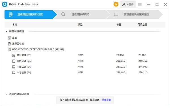Click the 70.00G capacity value
Viewport: 170px width, 108px height.
coord(120,55)
